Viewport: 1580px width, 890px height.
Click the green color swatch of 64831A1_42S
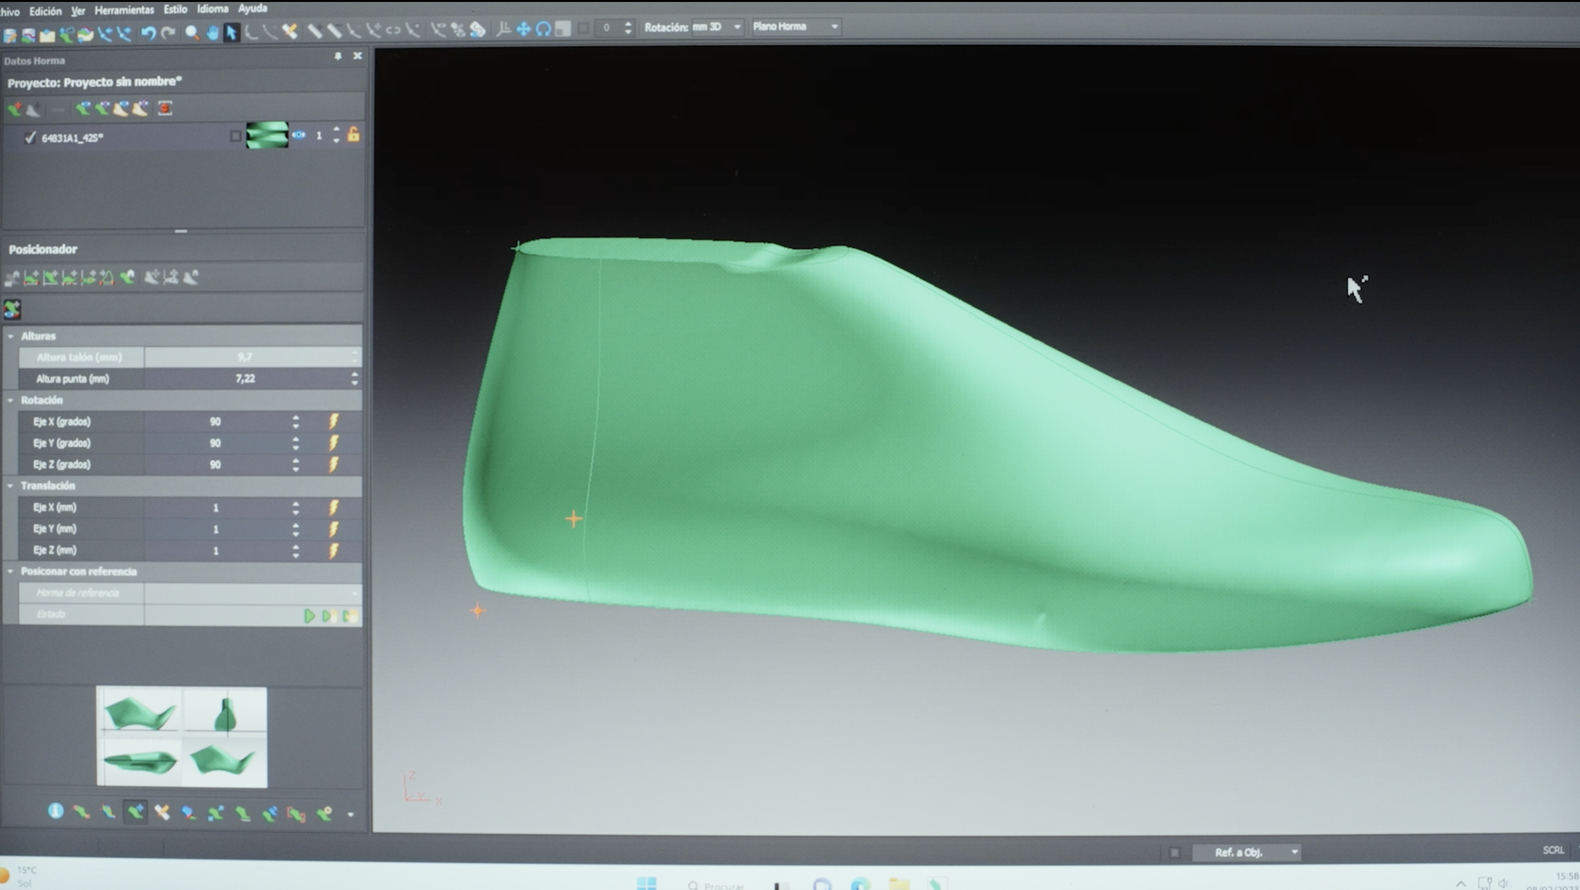click(267, 135)
